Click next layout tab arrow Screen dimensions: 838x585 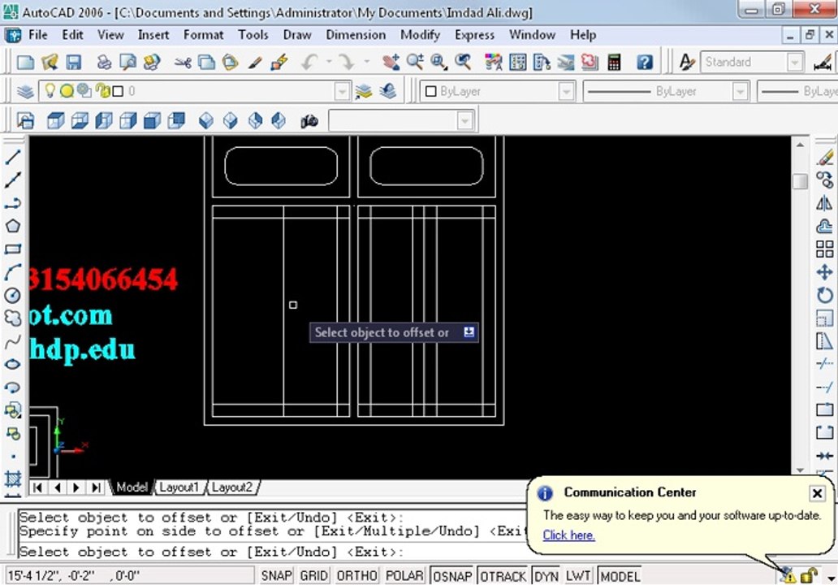(x=76, y=487)
